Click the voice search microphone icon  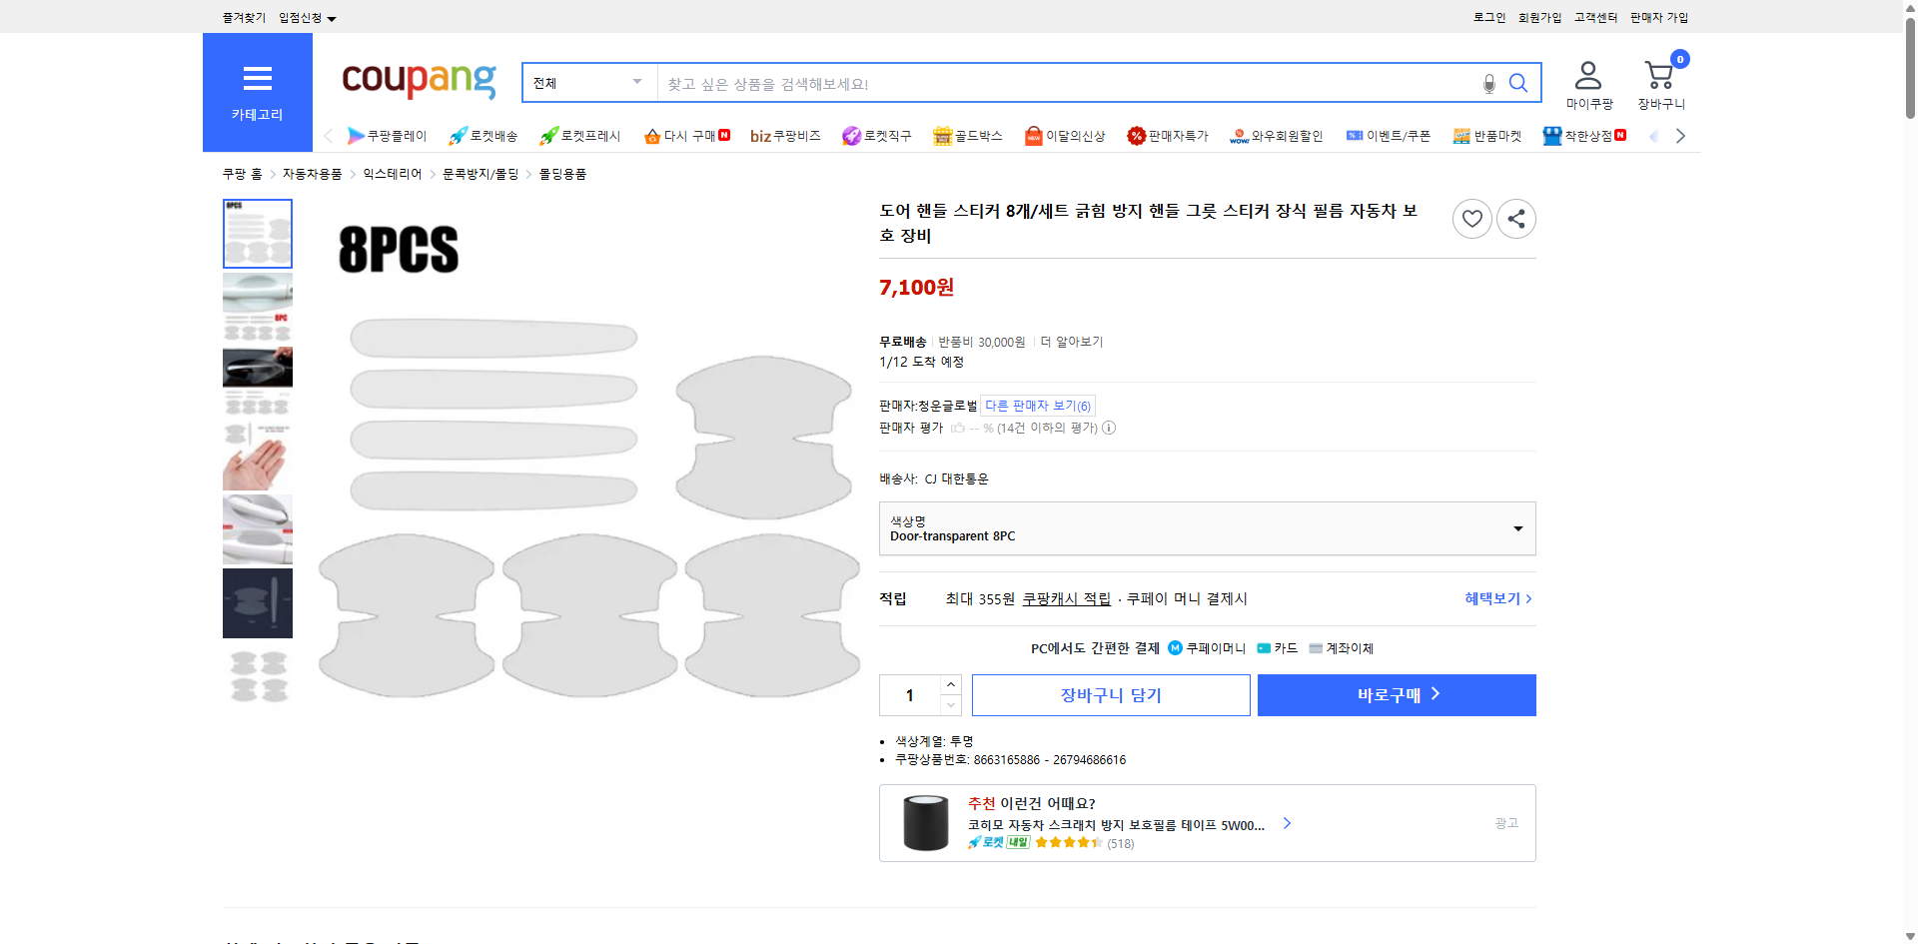point(1488,83)
